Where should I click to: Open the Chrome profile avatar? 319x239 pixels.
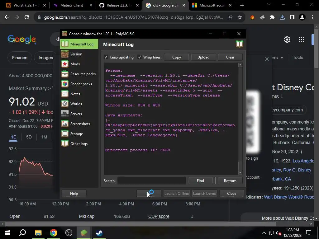(302, 17)
